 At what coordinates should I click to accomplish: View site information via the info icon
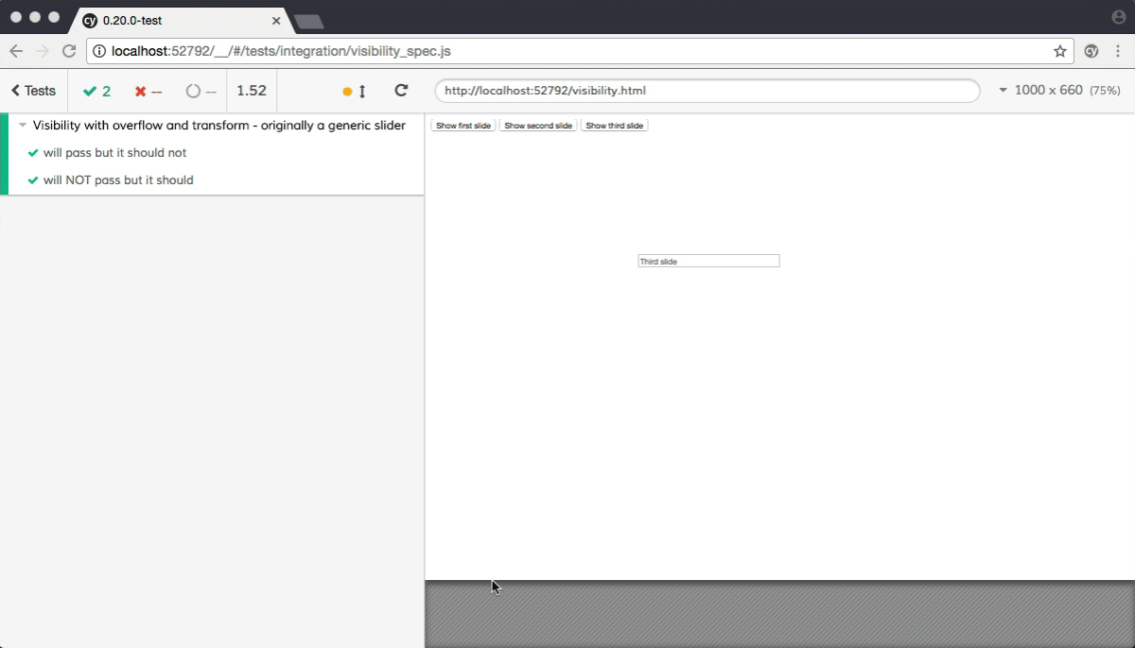[99, 51]
